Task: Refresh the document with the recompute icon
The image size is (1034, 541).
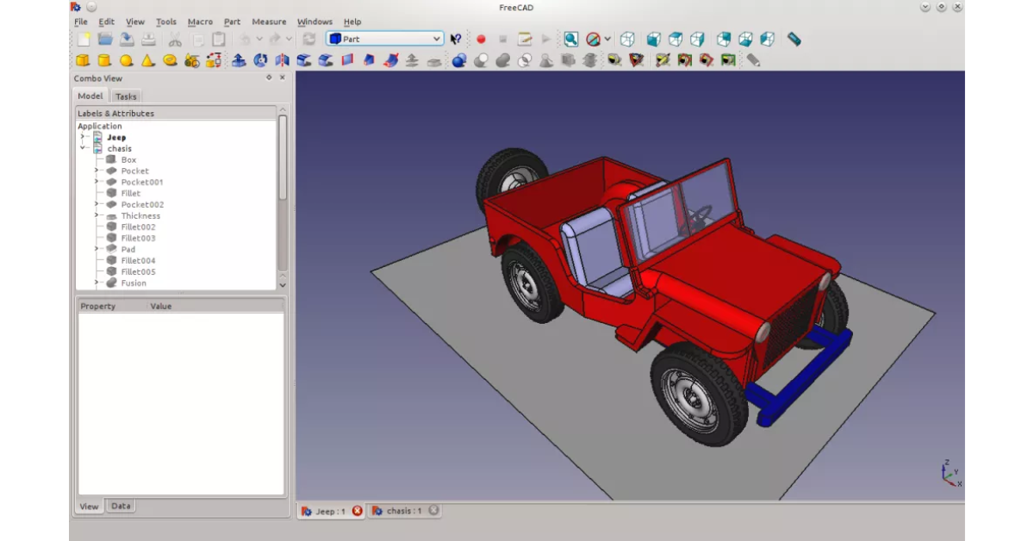Action: tap(309, 39)
